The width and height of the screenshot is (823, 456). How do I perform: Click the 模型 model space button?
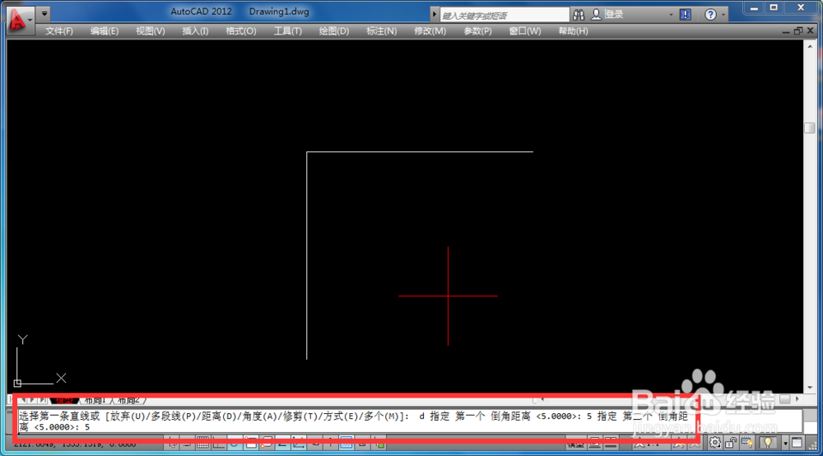tap(576, 444)
